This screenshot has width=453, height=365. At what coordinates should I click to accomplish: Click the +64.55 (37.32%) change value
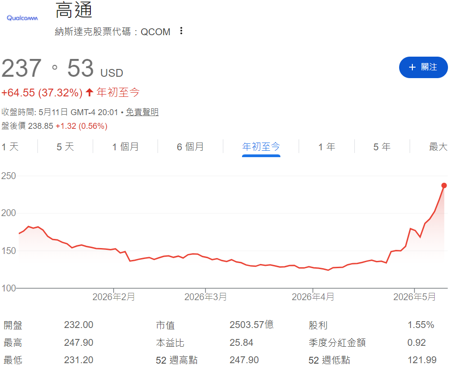(42, 93)
